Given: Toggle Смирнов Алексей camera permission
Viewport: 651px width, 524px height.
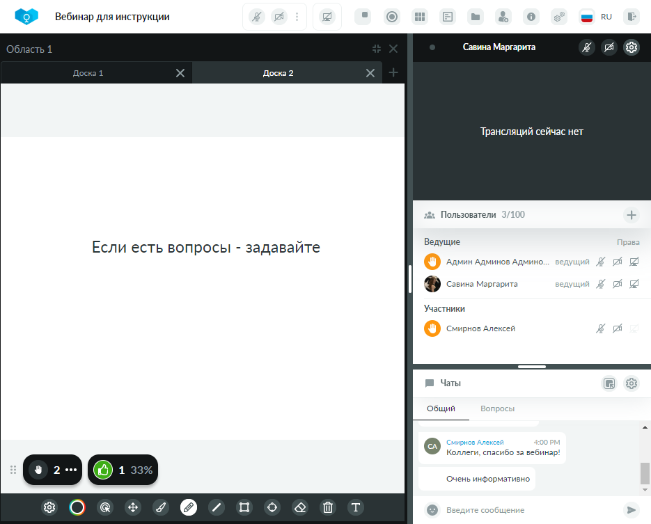Looking at the screenshot, I should [618, 328].
